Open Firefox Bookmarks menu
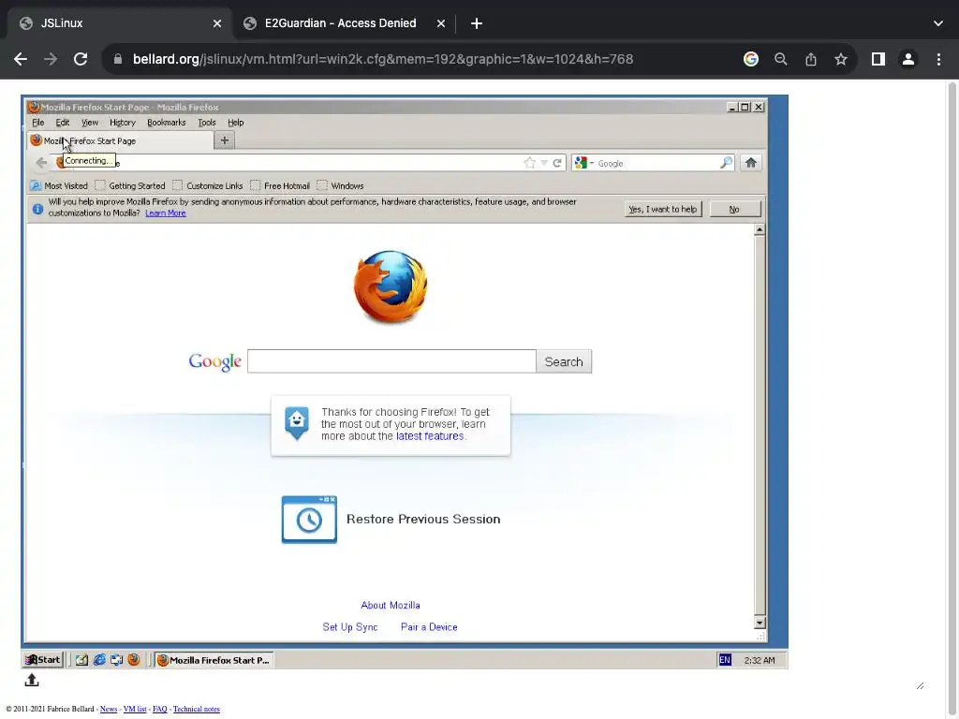959x719 pixels. click(x=167, y=123)
